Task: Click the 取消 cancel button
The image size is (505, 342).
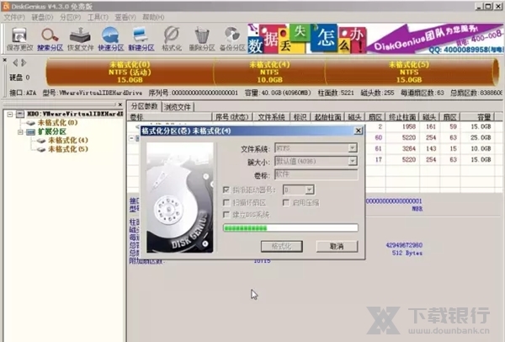Action: point(337,247)
